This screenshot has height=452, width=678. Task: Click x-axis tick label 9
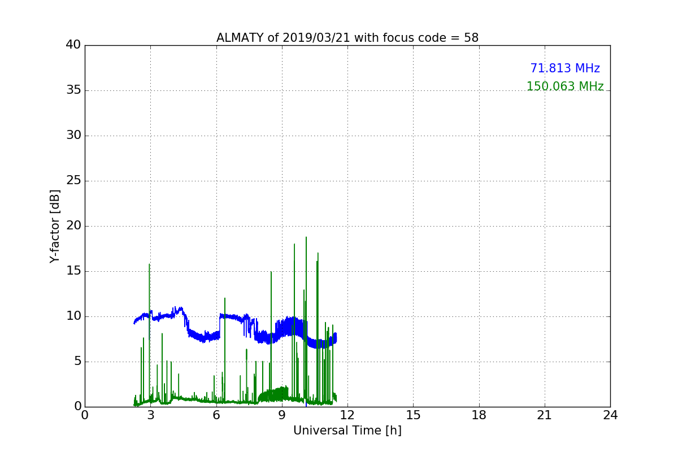tap(282, 415)
